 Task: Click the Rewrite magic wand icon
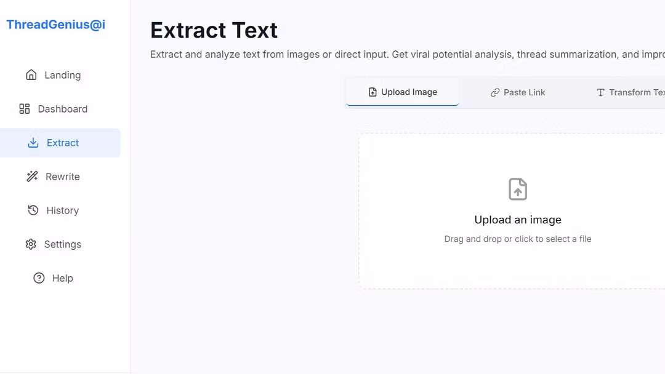coord(32,177)
